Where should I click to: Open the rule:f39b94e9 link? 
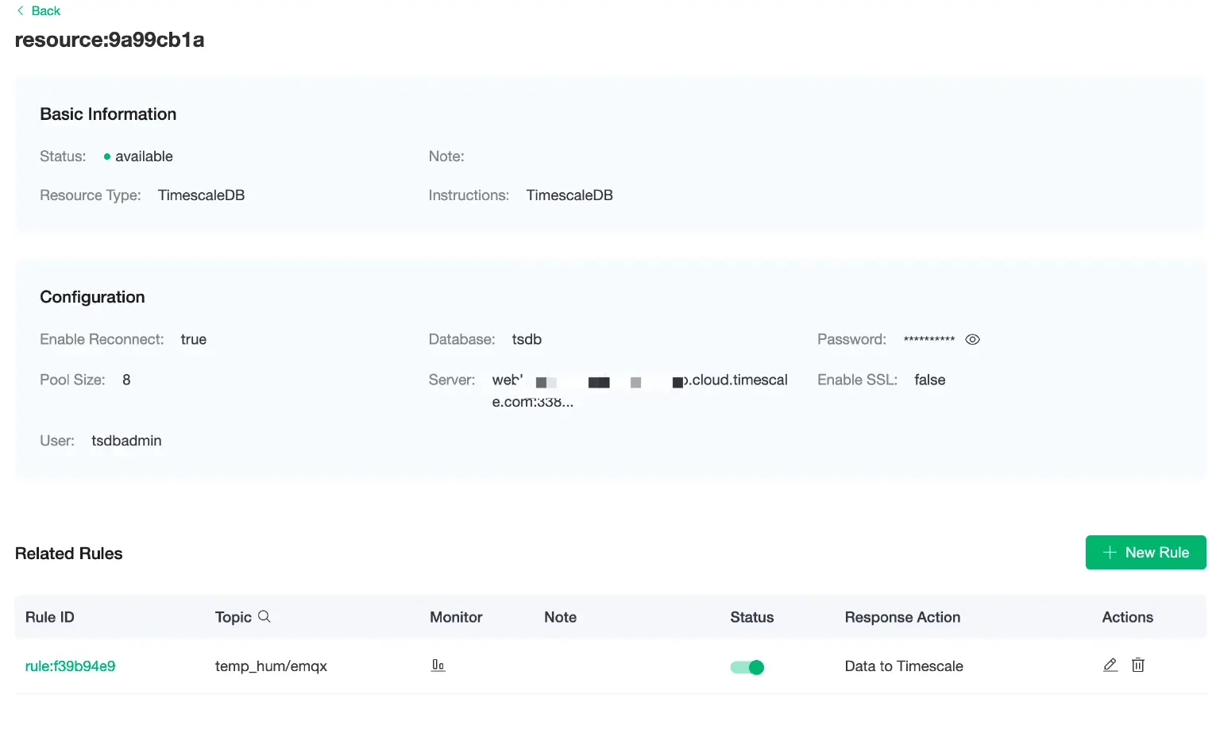(70, 666)
